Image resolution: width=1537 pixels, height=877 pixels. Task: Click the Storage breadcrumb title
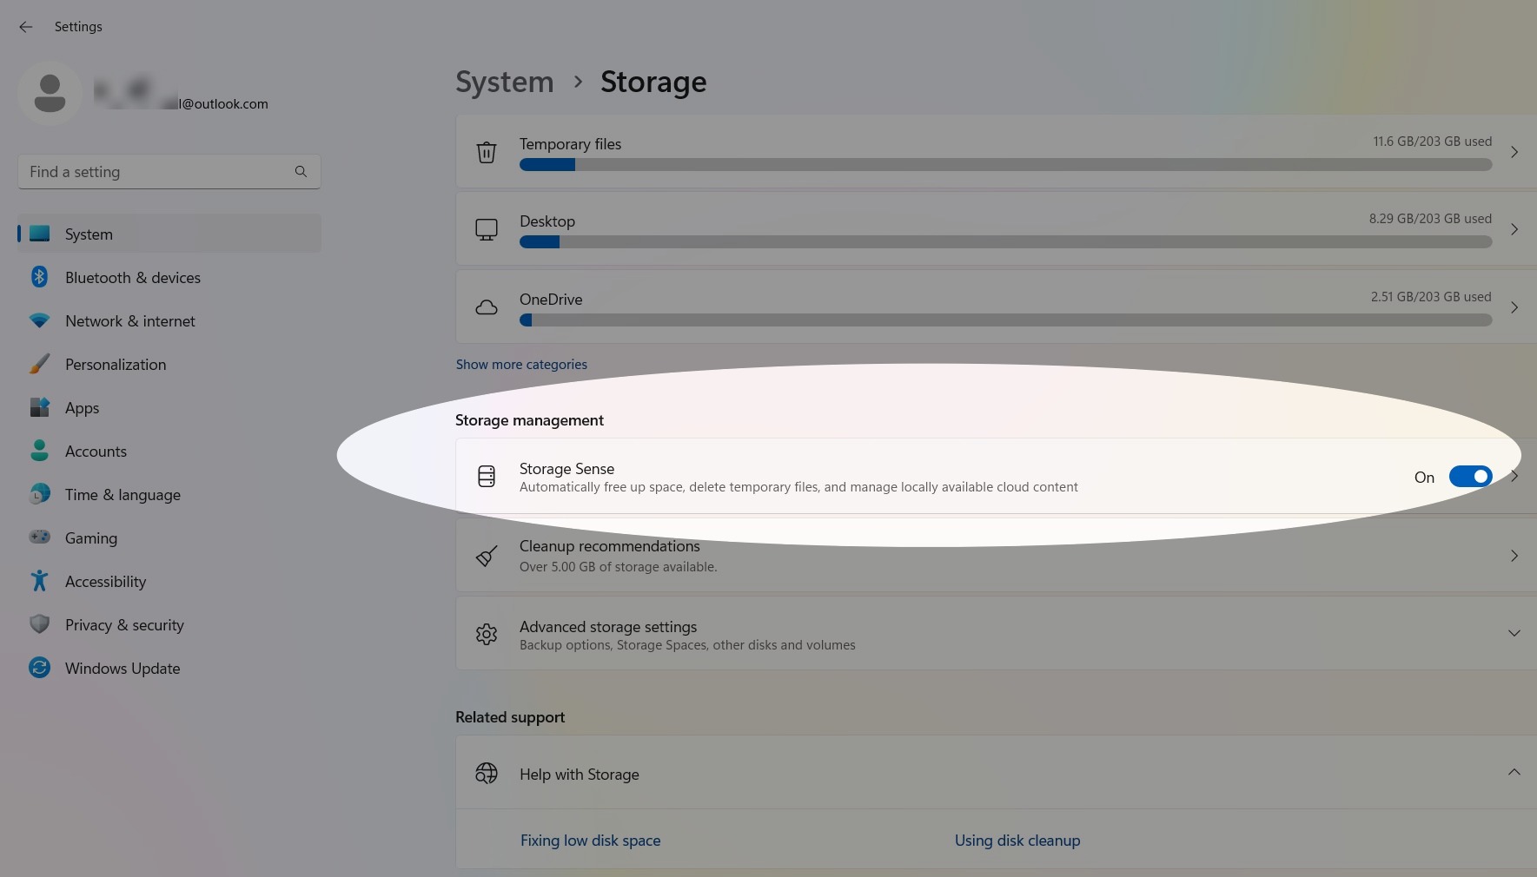[x=653, y=82]
